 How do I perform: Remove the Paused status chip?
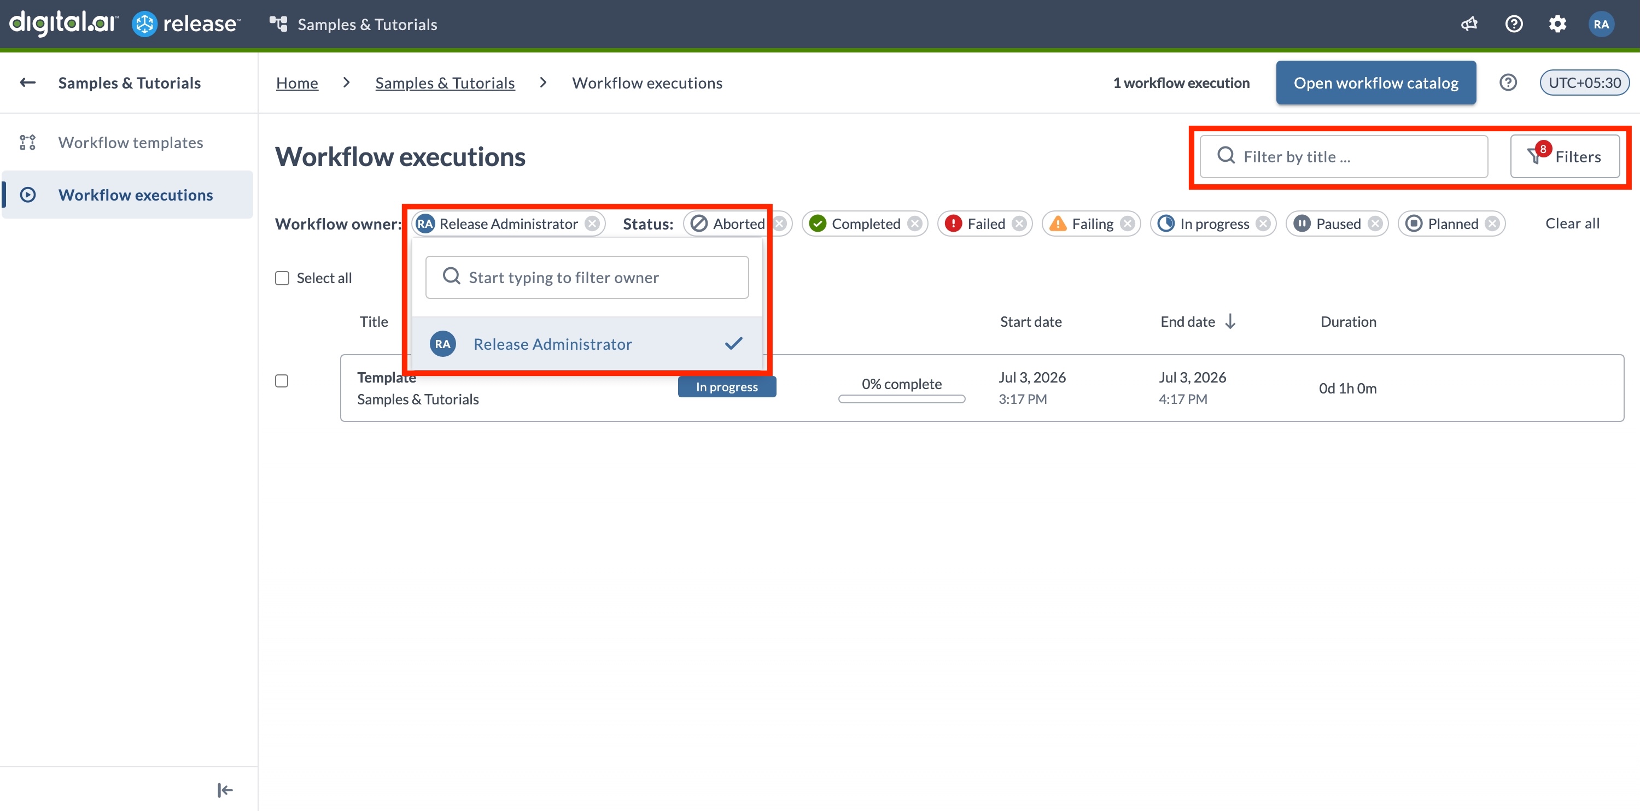(x=1375, y=224)
